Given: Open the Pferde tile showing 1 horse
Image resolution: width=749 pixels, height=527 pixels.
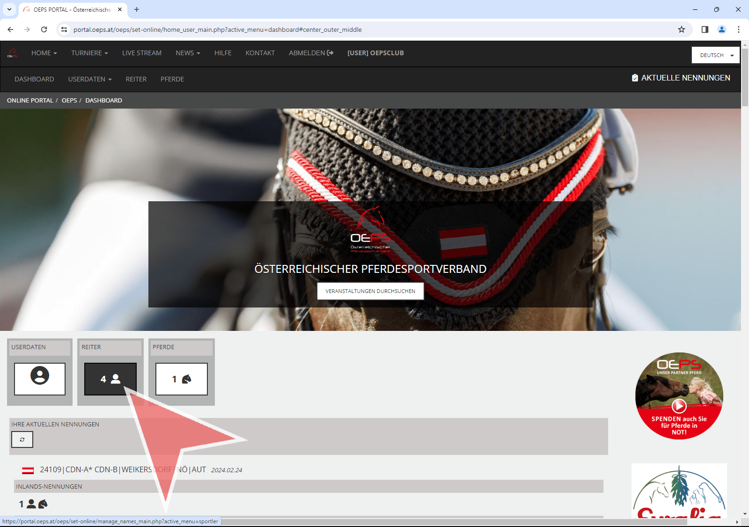Looking at the screenshot, I should coord(182,379).
